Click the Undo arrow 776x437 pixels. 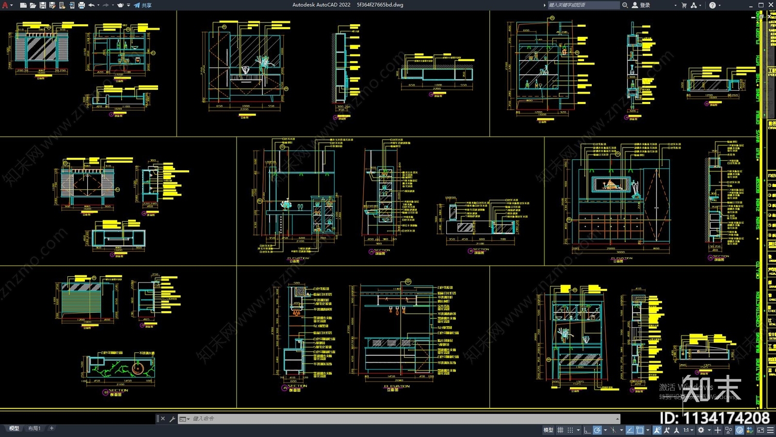pyautogui.click(x=91, y=5)
